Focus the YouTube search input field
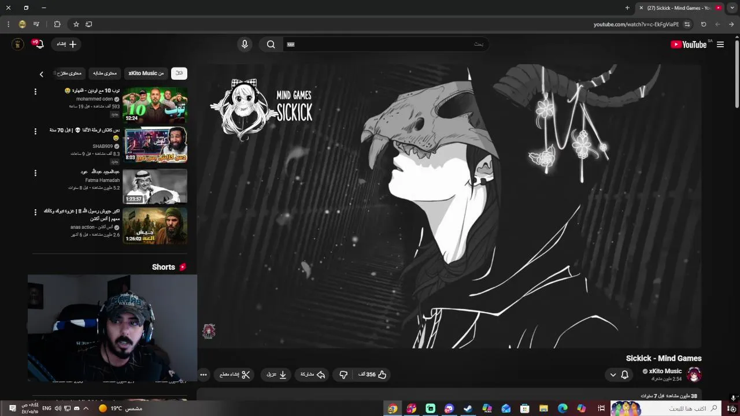 [x=386, y=44]
